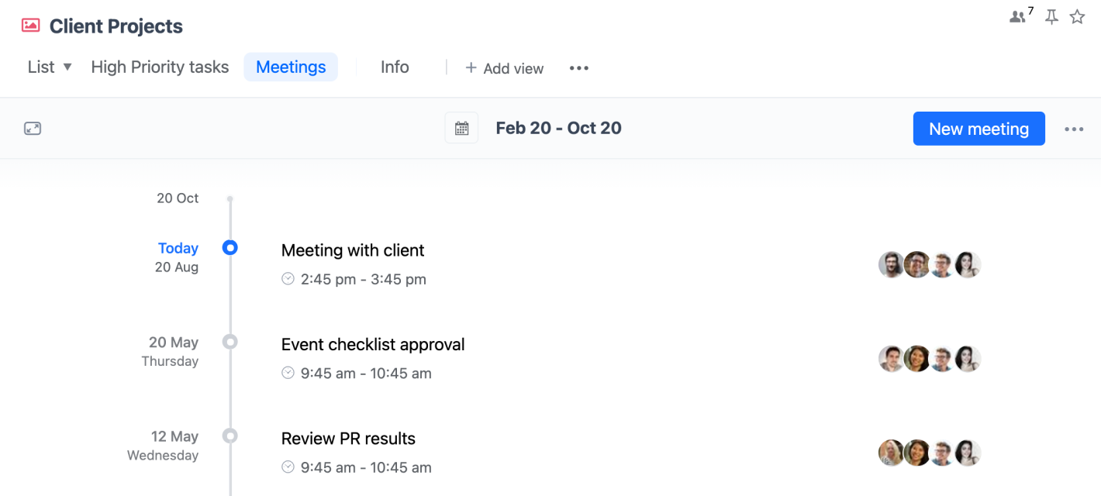Open the Feb 20 - Oct 20 date range
The image size is (1101, 496).
[558, 129]
